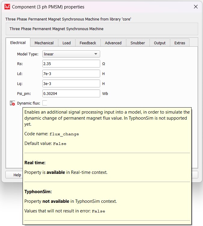Image resolution: width=203 pixels, height=226 pixels.
Task: Show the Extras tab
Action: click(x=180, y=43)
